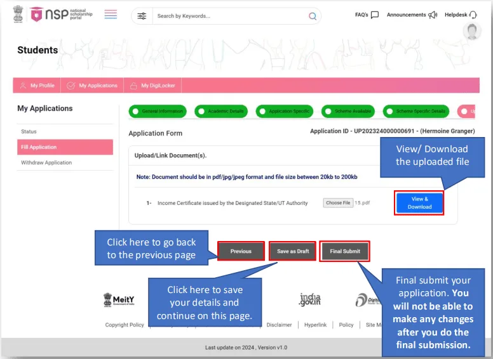The height and width of the screenshot is (359, 493).
Task: Click the MeitY footer logo
Action: point(119,299)
